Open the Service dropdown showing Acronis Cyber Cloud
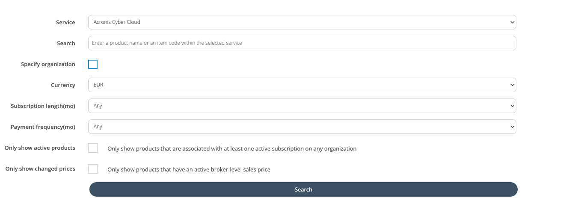 [302, 22]
